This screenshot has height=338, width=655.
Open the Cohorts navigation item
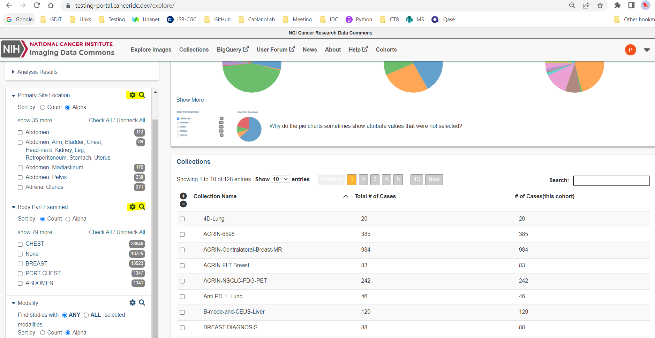[x=386, y=49]
